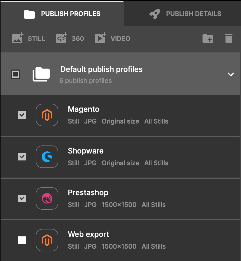Click 'Still' in Magento row
The image size is (241, 261).
[73, 121]
